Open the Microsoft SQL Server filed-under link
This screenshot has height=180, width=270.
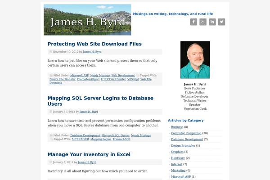[115, 135]
